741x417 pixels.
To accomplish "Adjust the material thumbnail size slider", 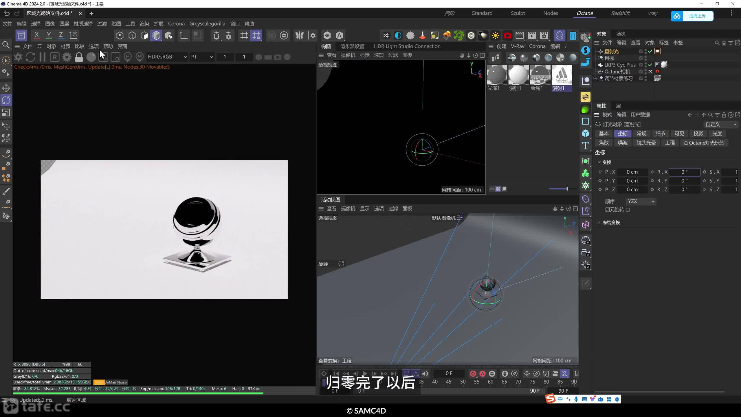I will (567, 189).
